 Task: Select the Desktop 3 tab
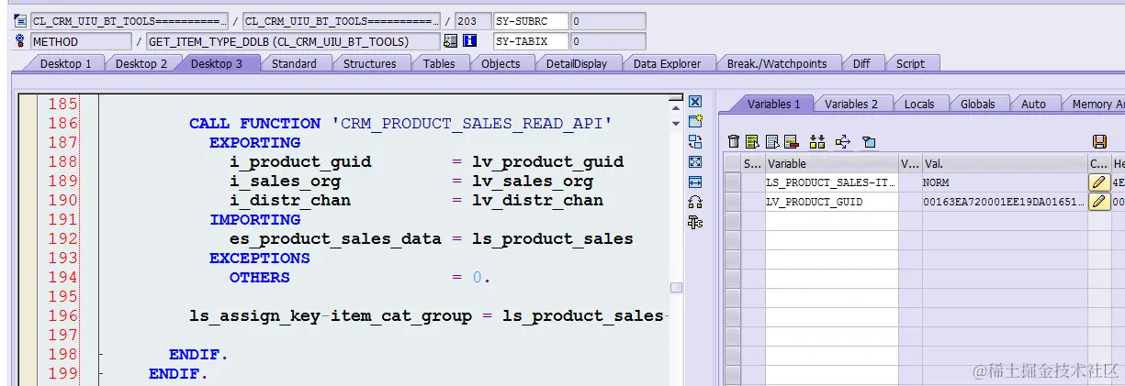point(217,63)
